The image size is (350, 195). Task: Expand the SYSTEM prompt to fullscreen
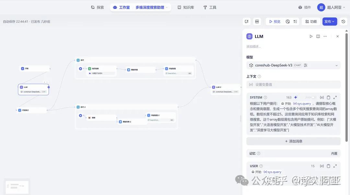click(x=335, y=97)
